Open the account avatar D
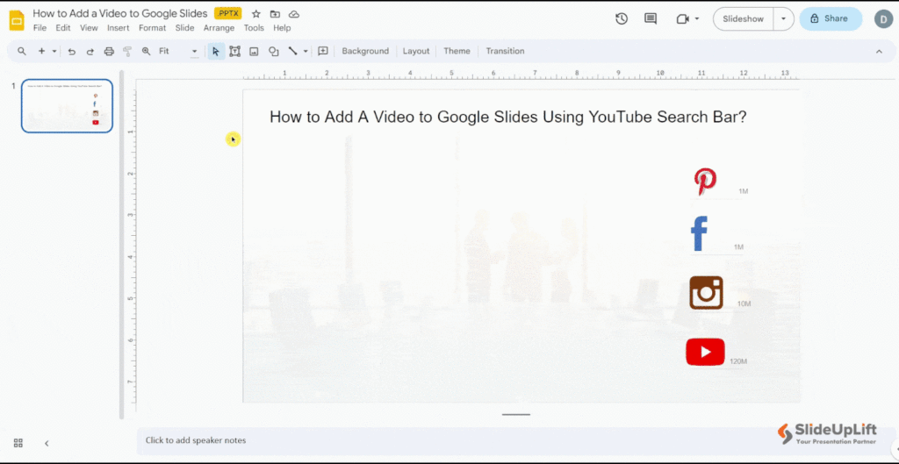The width and height of the screenshot is (899, 464). 883,19
